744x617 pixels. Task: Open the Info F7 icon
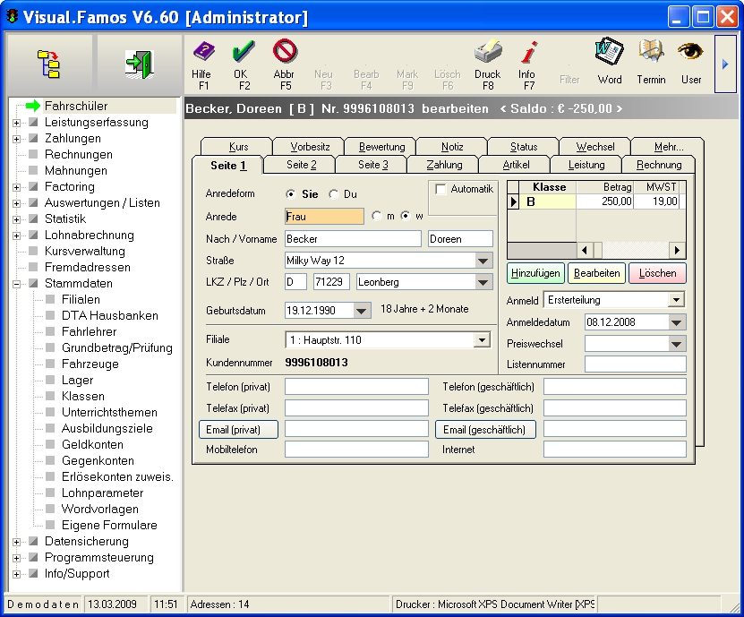tap(528, 53)
